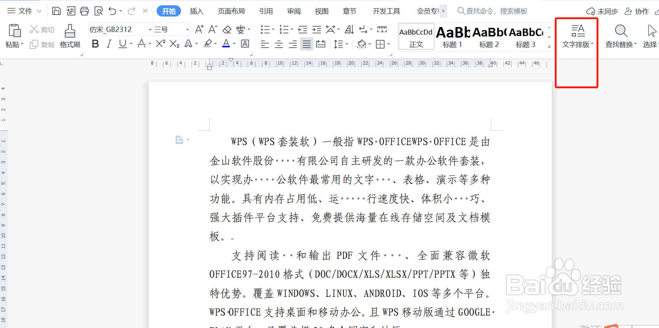Click the export/output as PDF icon
Image resolution: width=659 pixels, height=328 pixels.
[71, 11]
